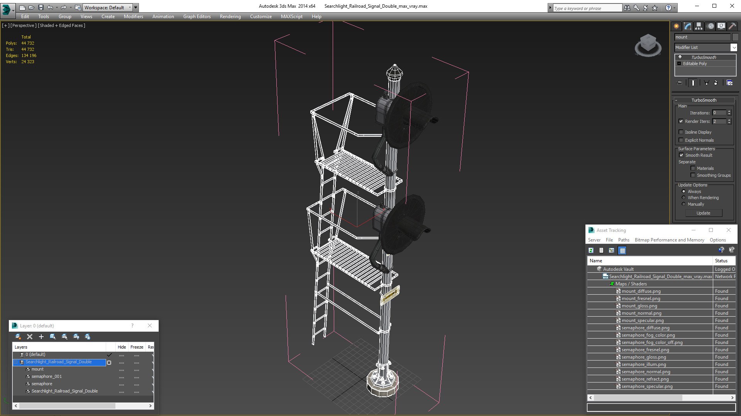
Task: Open the Rendering menu
Action: click(x=230, y=17)
